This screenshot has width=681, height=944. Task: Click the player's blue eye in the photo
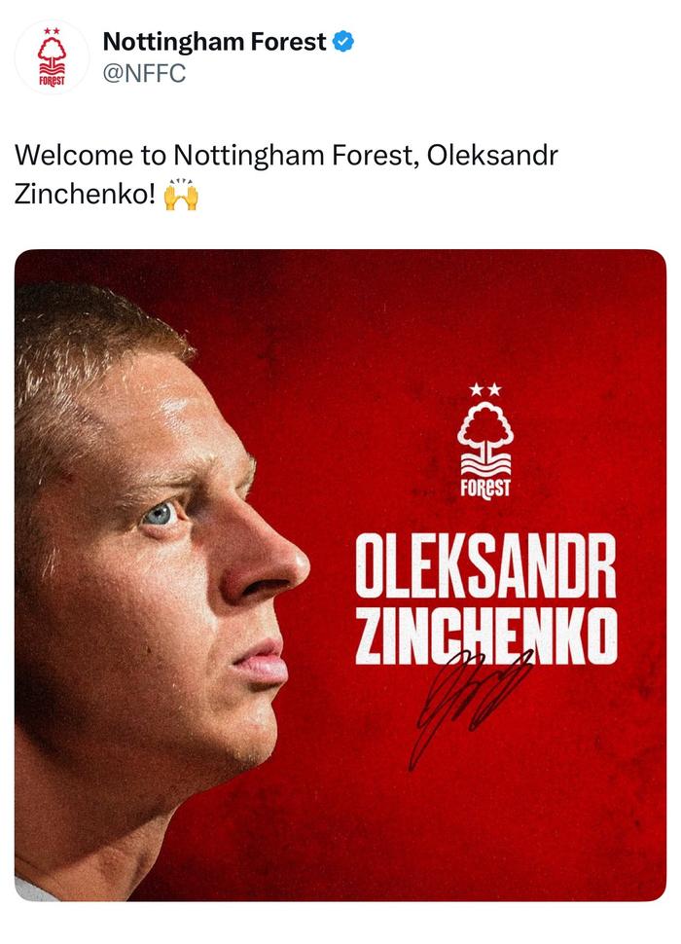pos(161,513)
